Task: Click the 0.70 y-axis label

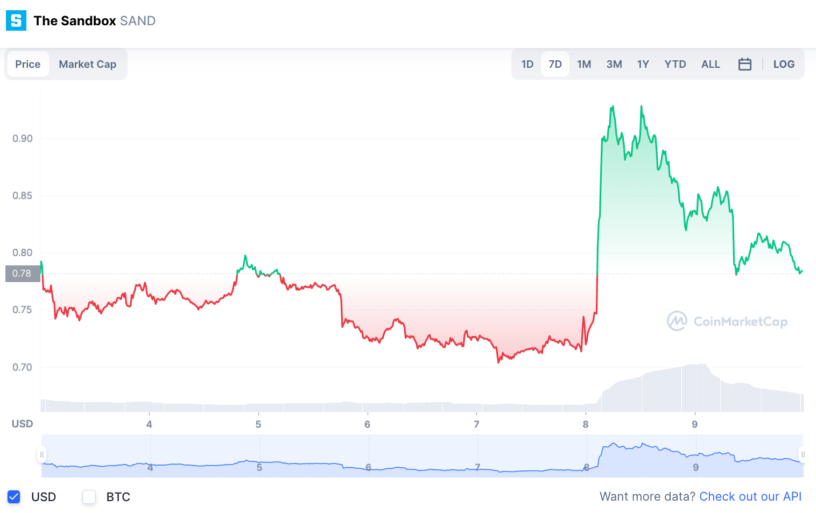Action: coord(23,367)
